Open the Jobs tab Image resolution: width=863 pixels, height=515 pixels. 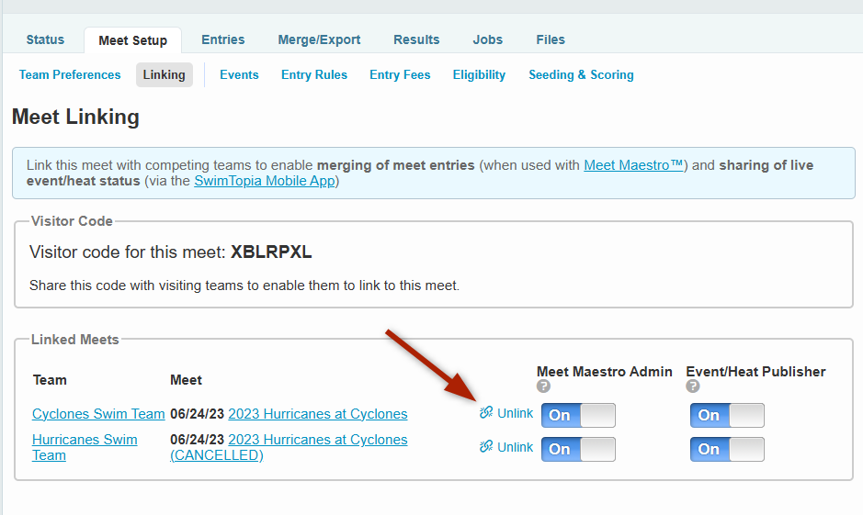pos(488,39)
